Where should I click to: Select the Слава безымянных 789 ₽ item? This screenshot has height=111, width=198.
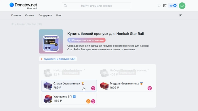pyautogui.click(x=69, y=86)
